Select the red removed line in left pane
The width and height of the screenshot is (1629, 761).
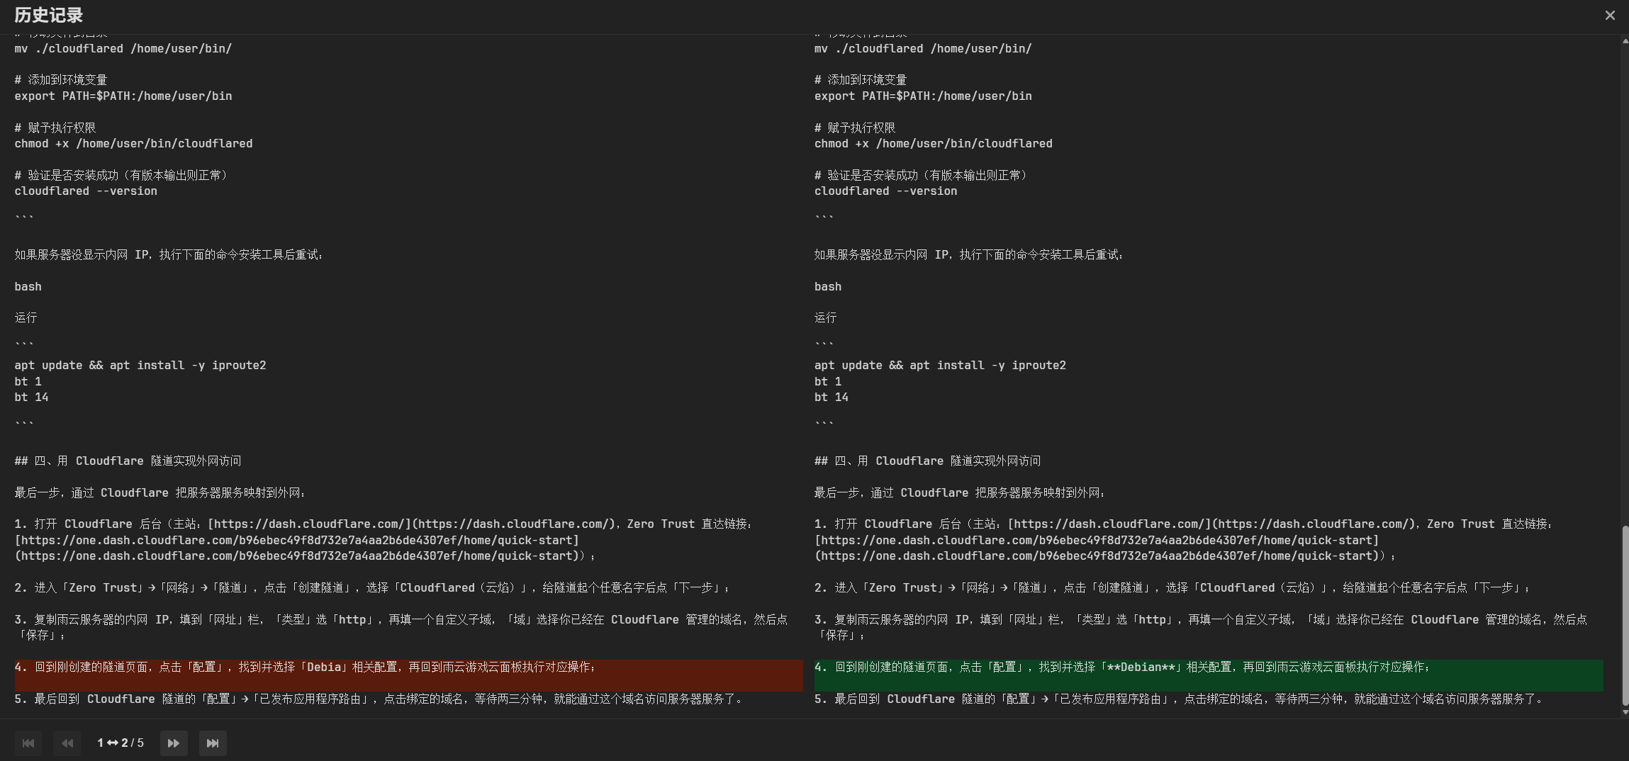pyautogui.click(x=305, y=667)
